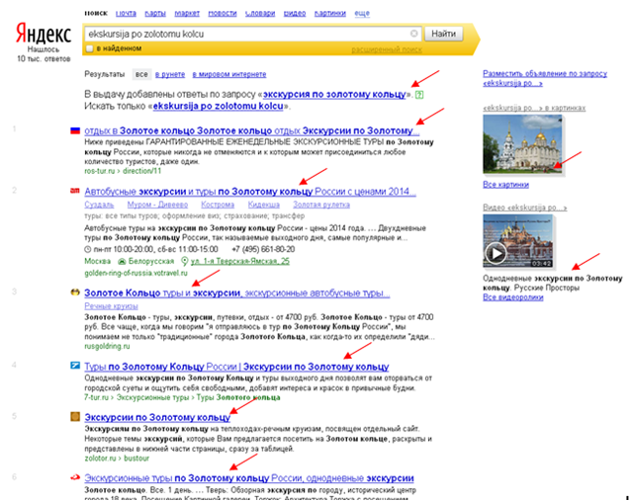Screen dimensions: 632x502
Task: Open the 'еще' services menu
Action: (361, 14)
